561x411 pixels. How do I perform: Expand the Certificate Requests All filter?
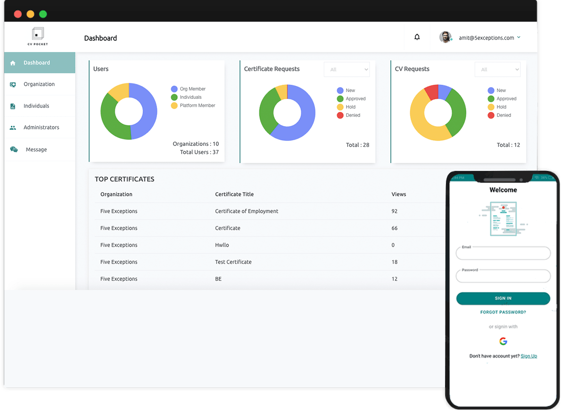[x=346, y=69]
